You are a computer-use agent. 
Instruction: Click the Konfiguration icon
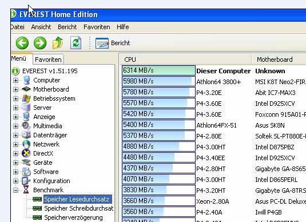(x=26, y=181)
